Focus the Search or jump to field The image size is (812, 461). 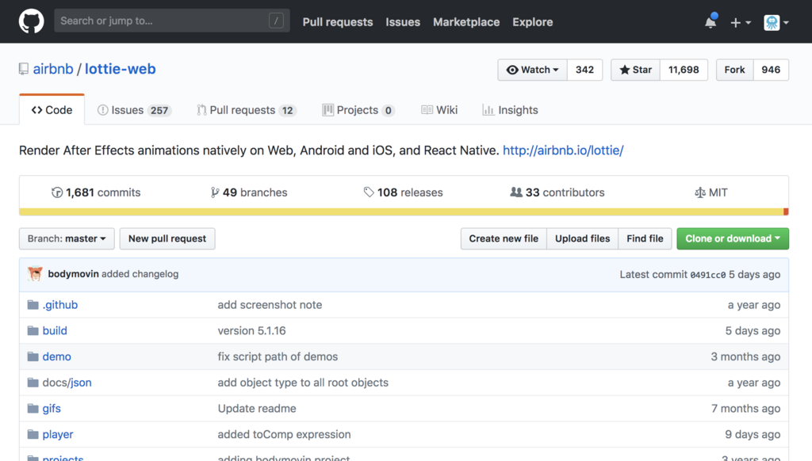[172, 21]
